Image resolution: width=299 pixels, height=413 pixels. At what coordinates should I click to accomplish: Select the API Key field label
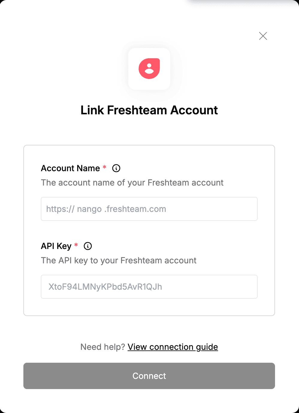(56, 246)
